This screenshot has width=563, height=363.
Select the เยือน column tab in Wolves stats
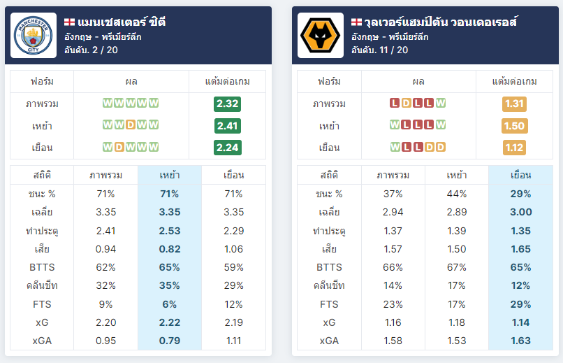point(520,175)
